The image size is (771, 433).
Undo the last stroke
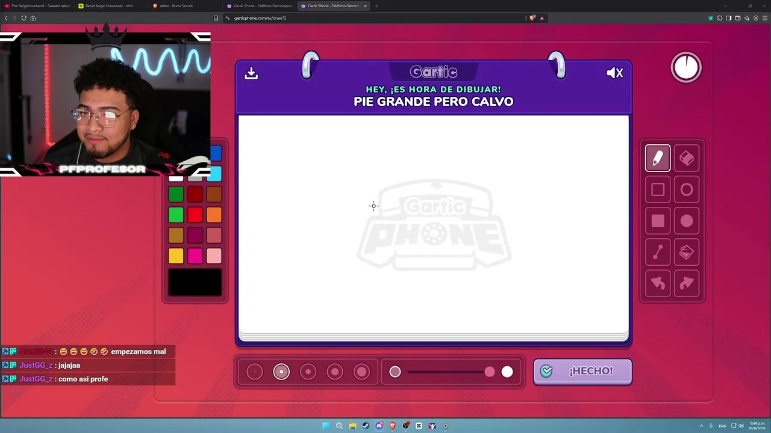658,284
